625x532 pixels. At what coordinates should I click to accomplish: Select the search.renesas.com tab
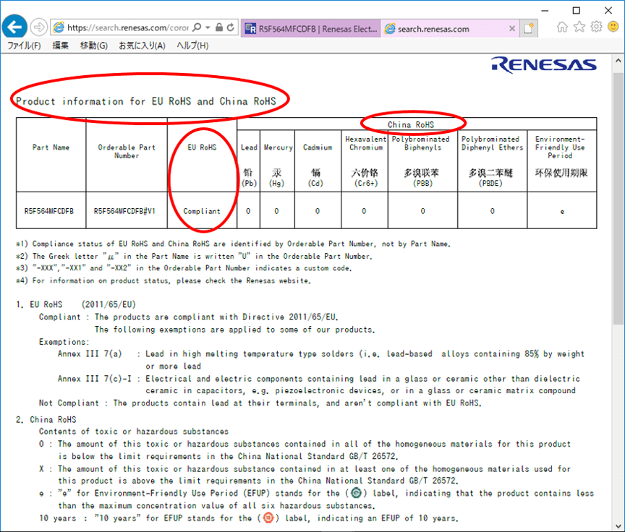[x=441, y=29]
